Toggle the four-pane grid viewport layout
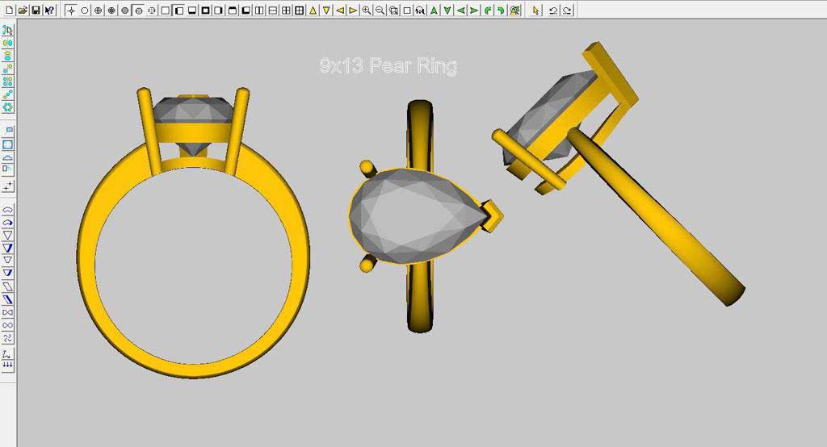Screen dimensions: 827x447 [x=299, y=10]
